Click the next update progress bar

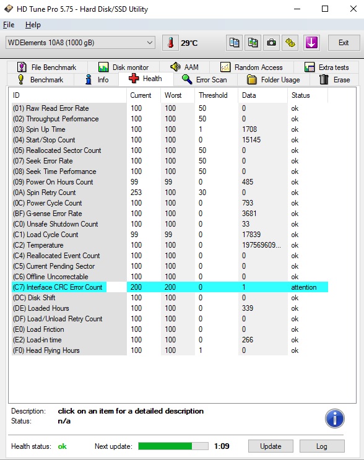tap(173, 446)
